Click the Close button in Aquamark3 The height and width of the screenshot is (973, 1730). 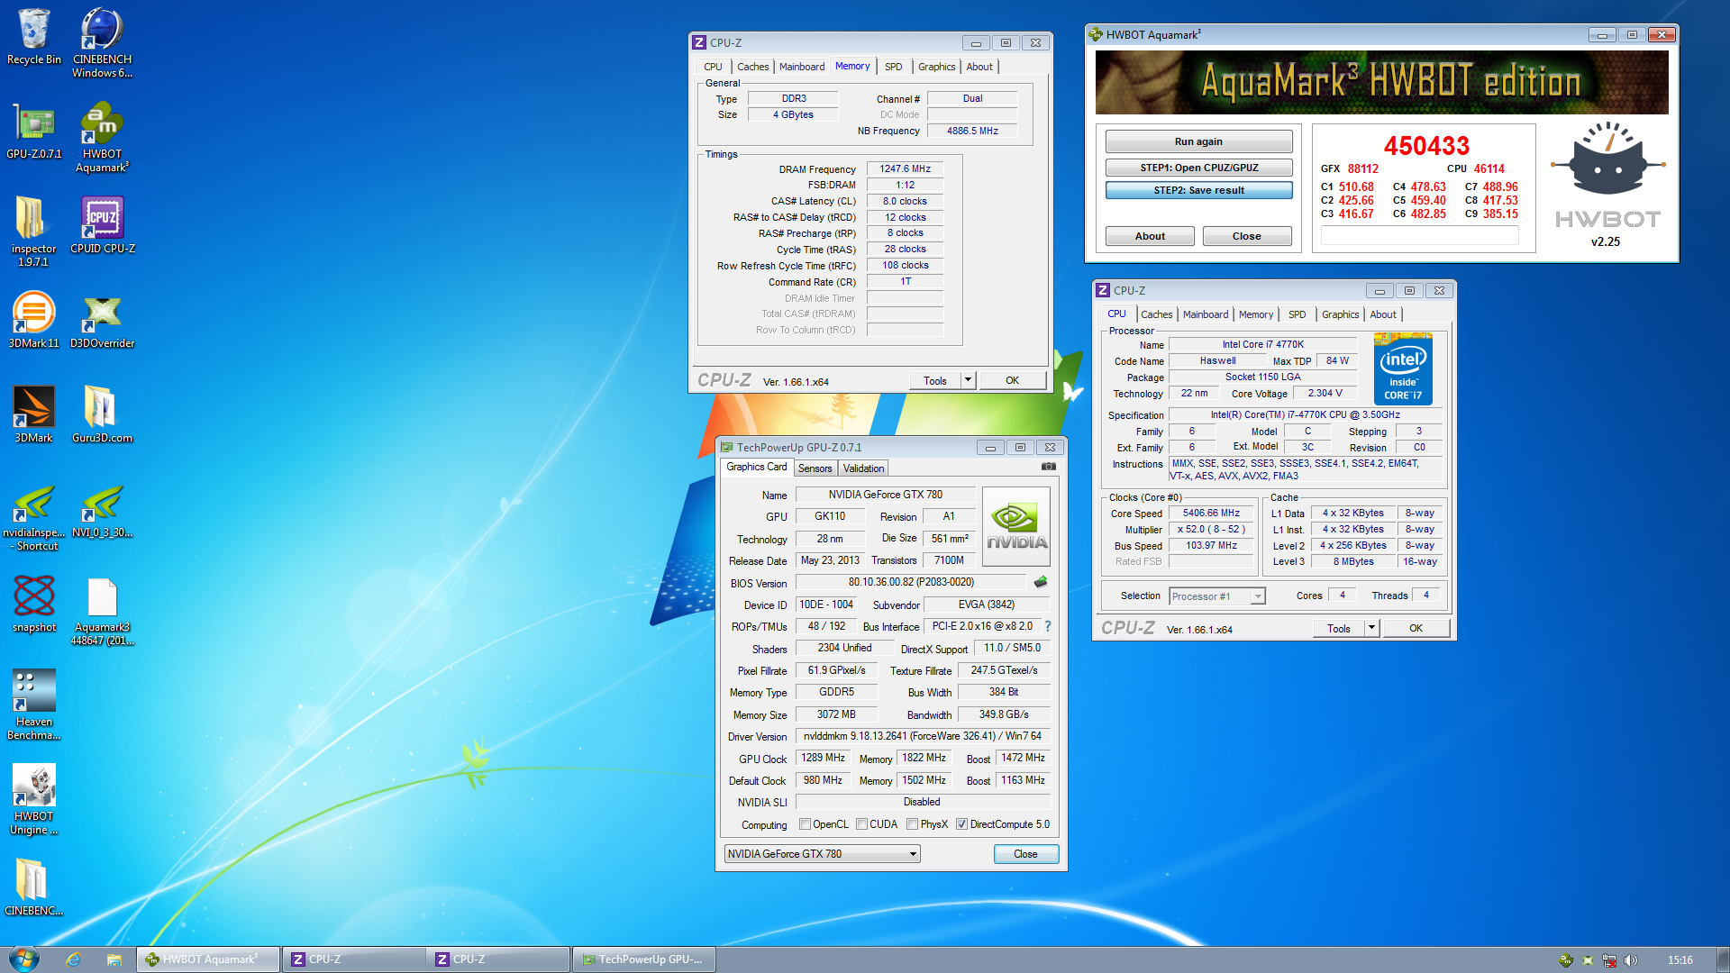pos(1246,236)
